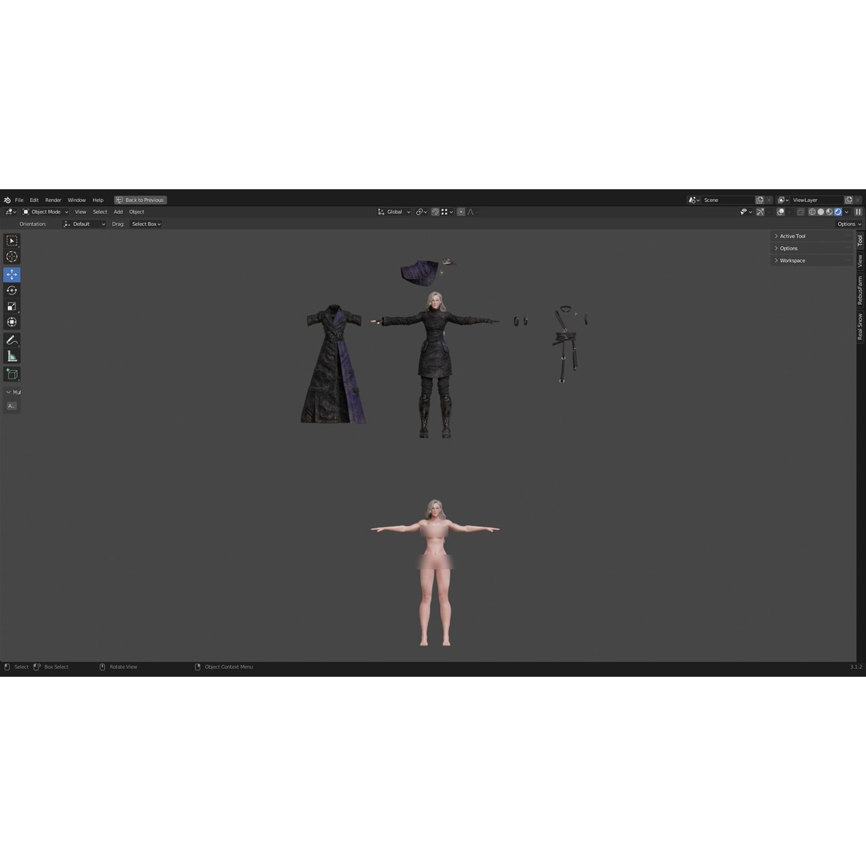Switch to Rendered viewport shading

point(838,212)
